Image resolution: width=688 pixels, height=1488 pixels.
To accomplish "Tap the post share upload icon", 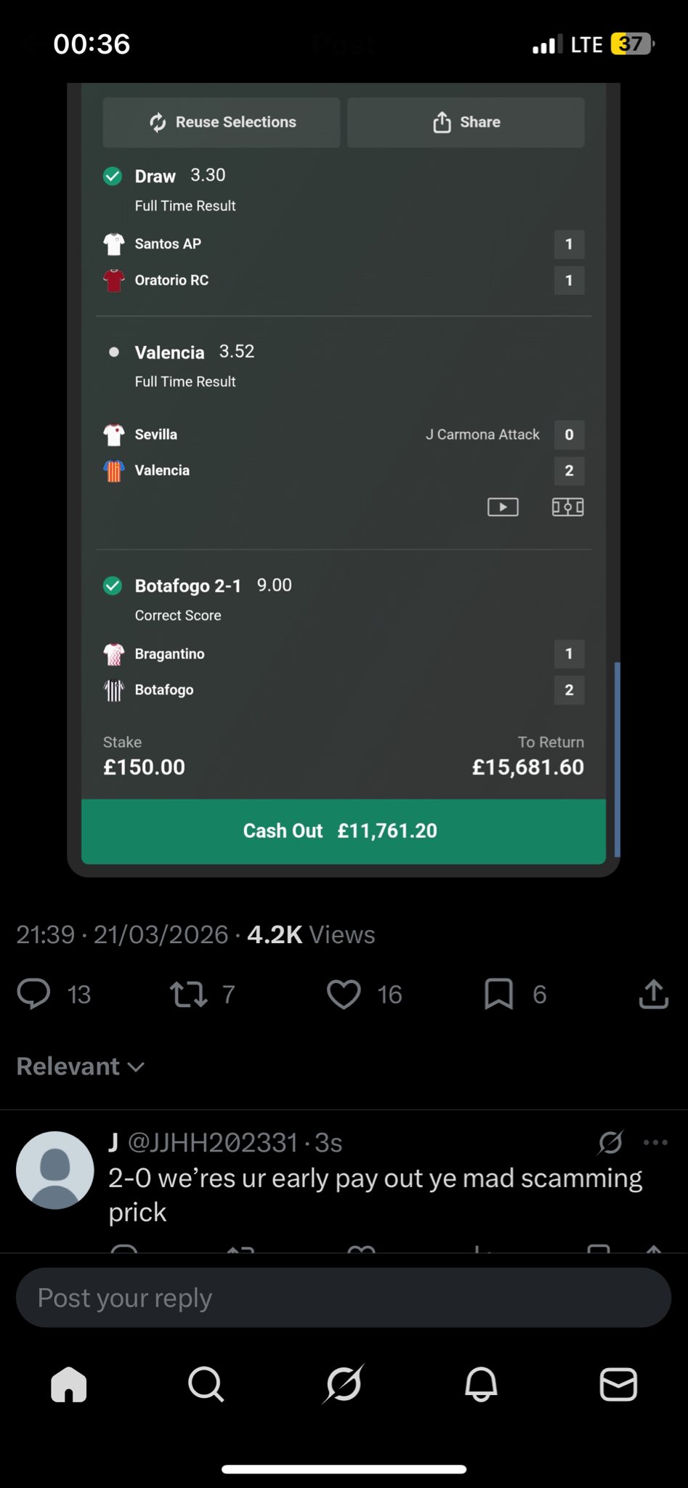I will [x=653, y=994].
